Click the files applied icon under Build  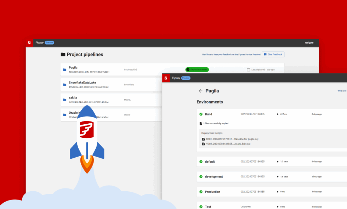point(200,123)
